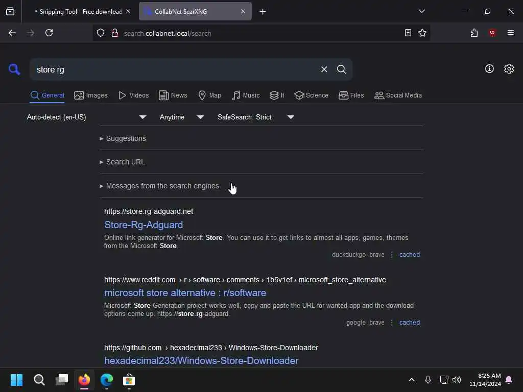The width and height of the screenshot is (523, 392).
Task: Click the reddit result URL breadcrumb
Action: pyautogui.click(x=245, y=280)
